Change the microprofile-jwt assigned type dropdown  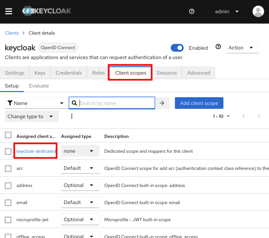coord(80,220)
